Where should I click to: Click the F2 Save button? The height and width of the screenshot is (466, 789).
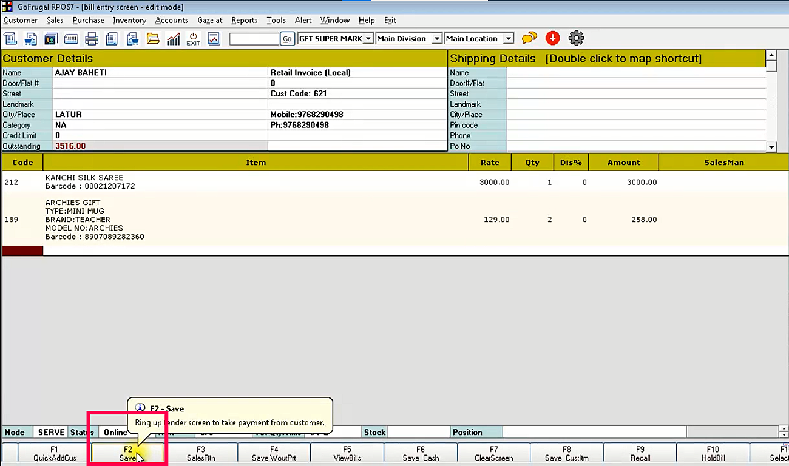128,453
